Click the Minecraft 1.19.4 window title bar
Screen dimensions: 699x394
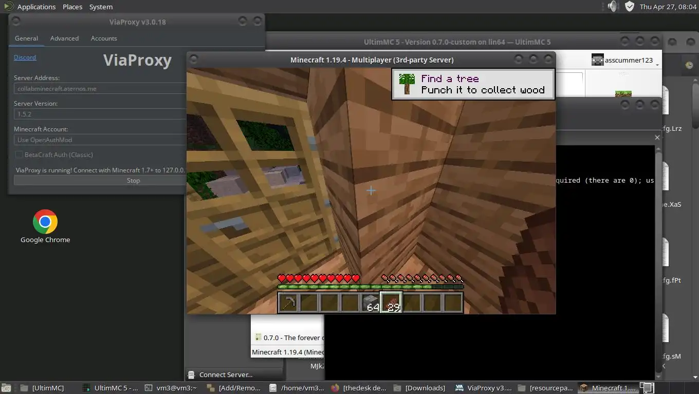tap(372, 60)
